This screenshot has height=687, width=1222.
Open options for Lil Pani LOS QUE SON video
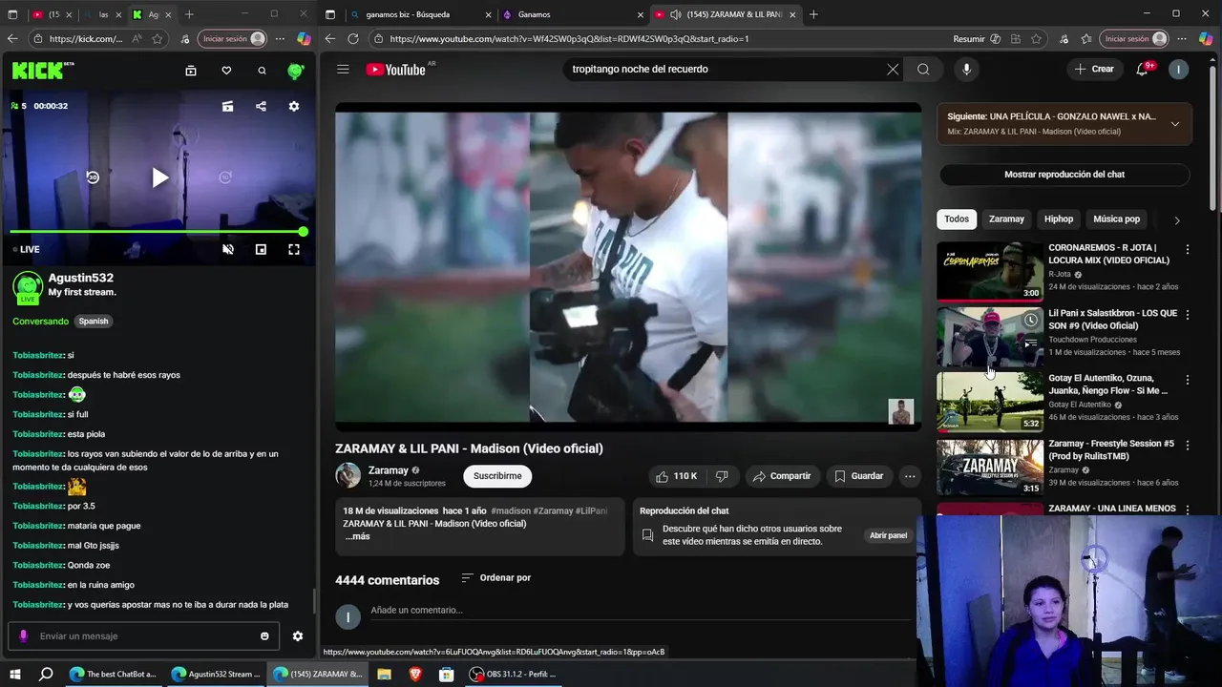click(x=1188, y=315)
